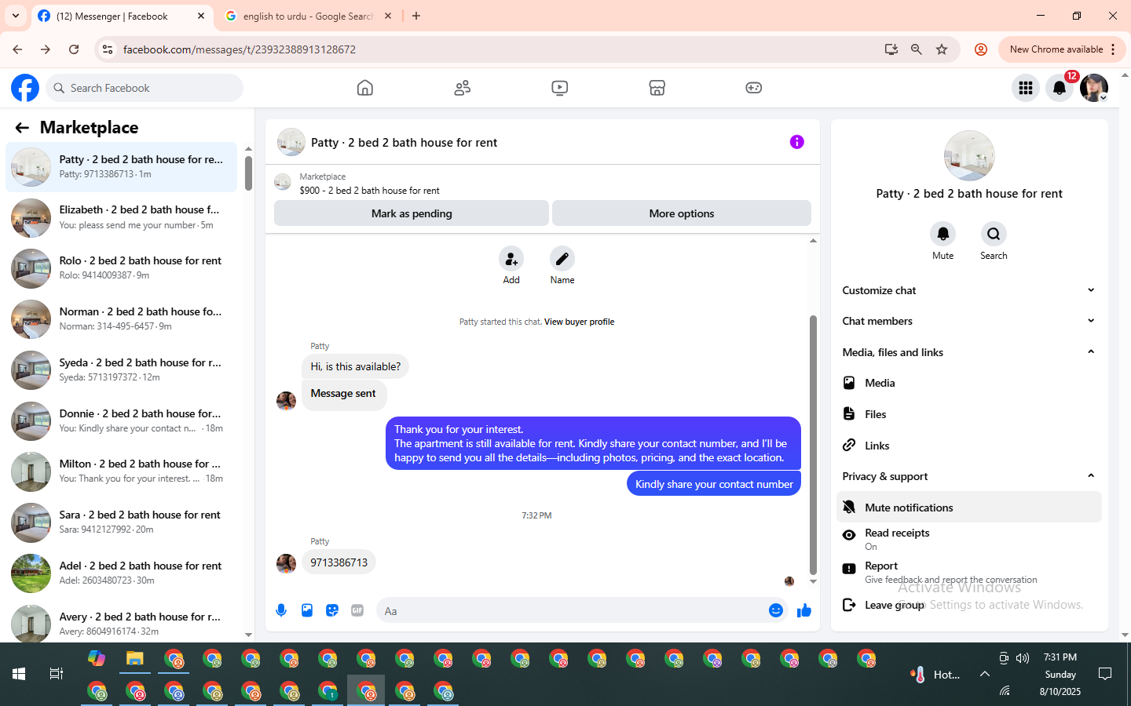1131x706 pixels.
Task: Collapse Media, files and links section
Action: coord(968,352)
